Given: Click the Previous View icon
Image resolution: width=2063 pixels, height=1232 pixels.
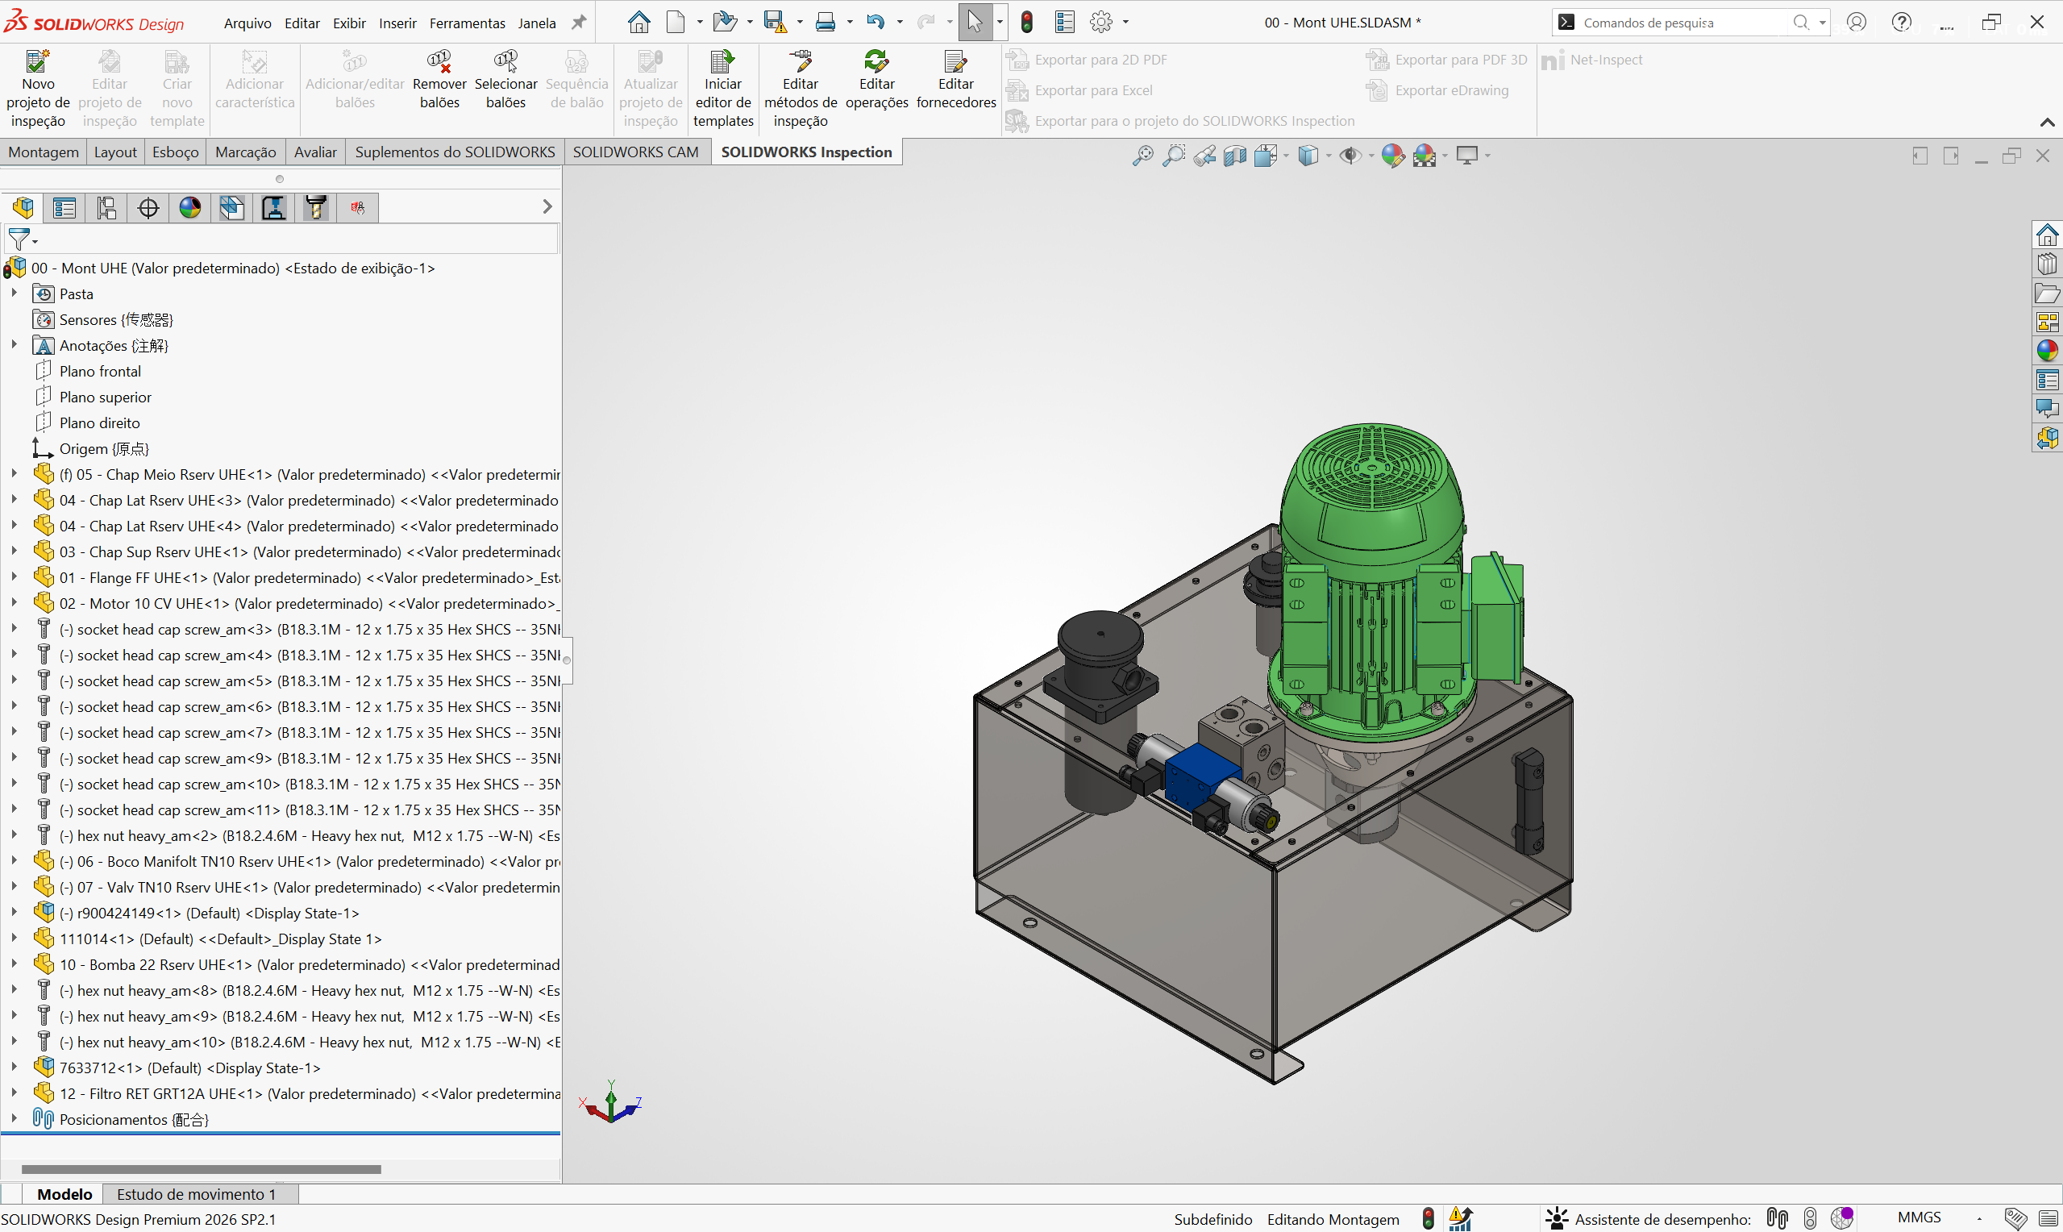Looking at the screenshot, I should (x=1205, y=156).
